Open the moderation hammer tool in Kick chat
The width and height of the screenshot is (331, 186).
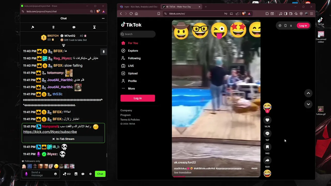pos(33,27)
